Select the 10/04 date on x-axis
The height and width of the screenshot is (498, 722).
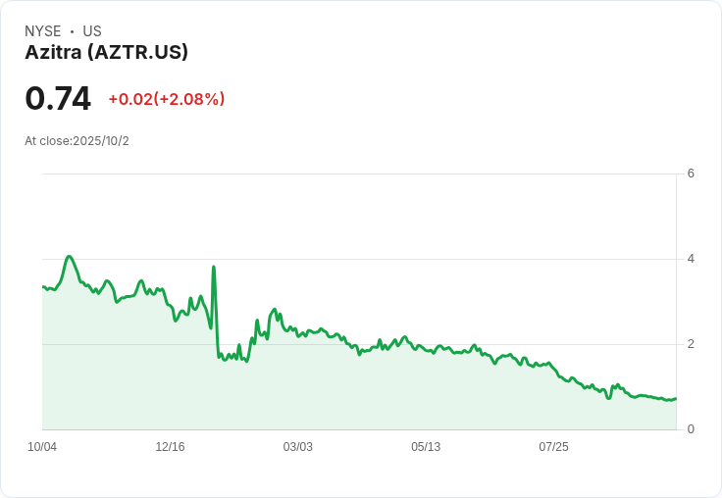[x=42, y=447]
